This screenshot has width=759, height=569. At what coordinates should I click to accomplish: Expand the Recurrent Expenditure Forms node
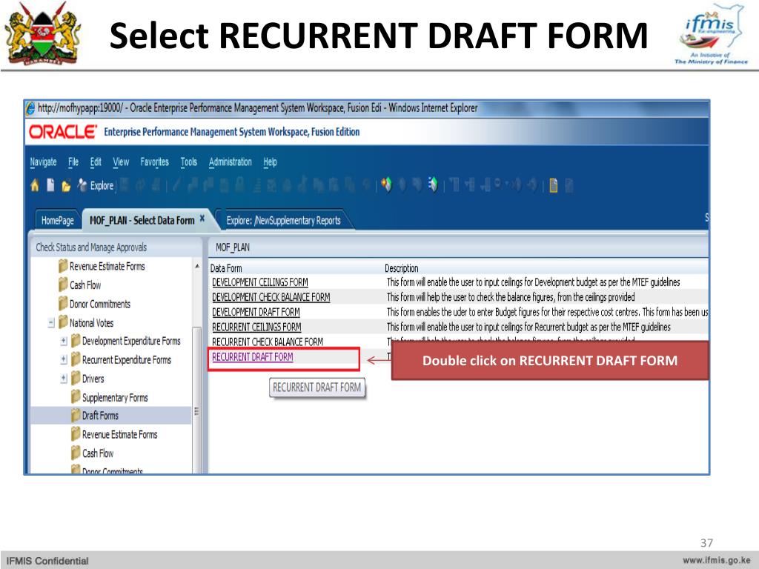coord(64,360)
